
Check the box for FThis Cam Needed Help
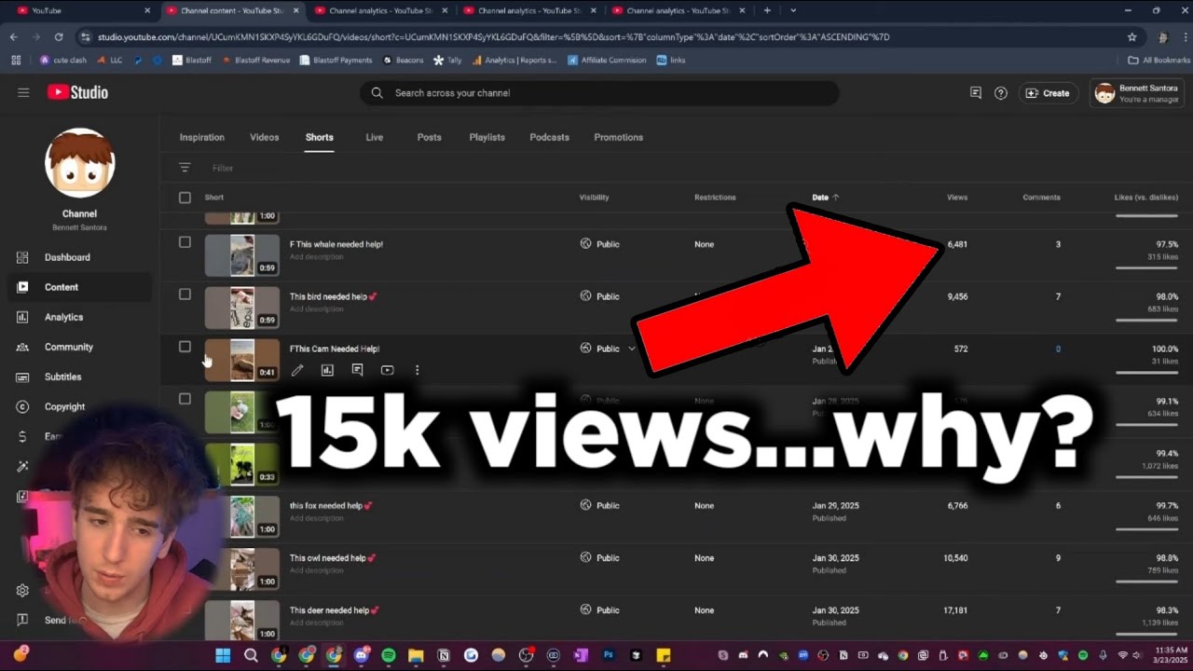pyautogui.click(x=185, y=347)
